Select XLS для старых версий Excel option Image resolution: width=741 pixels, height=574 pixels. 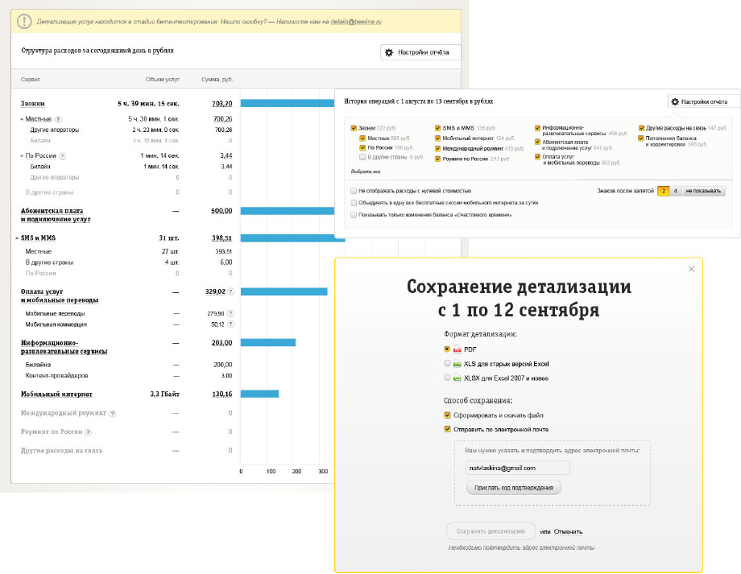pyautogui.click(x=447, y=364)
